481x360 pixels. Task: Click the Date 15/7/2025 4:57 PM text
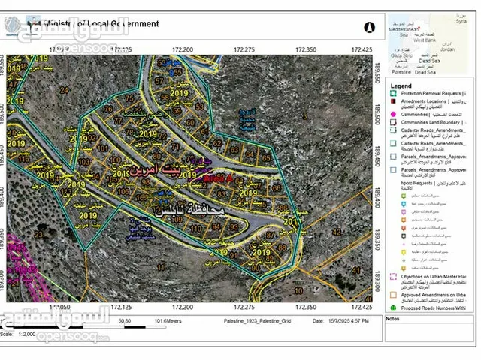click(340, 321)
